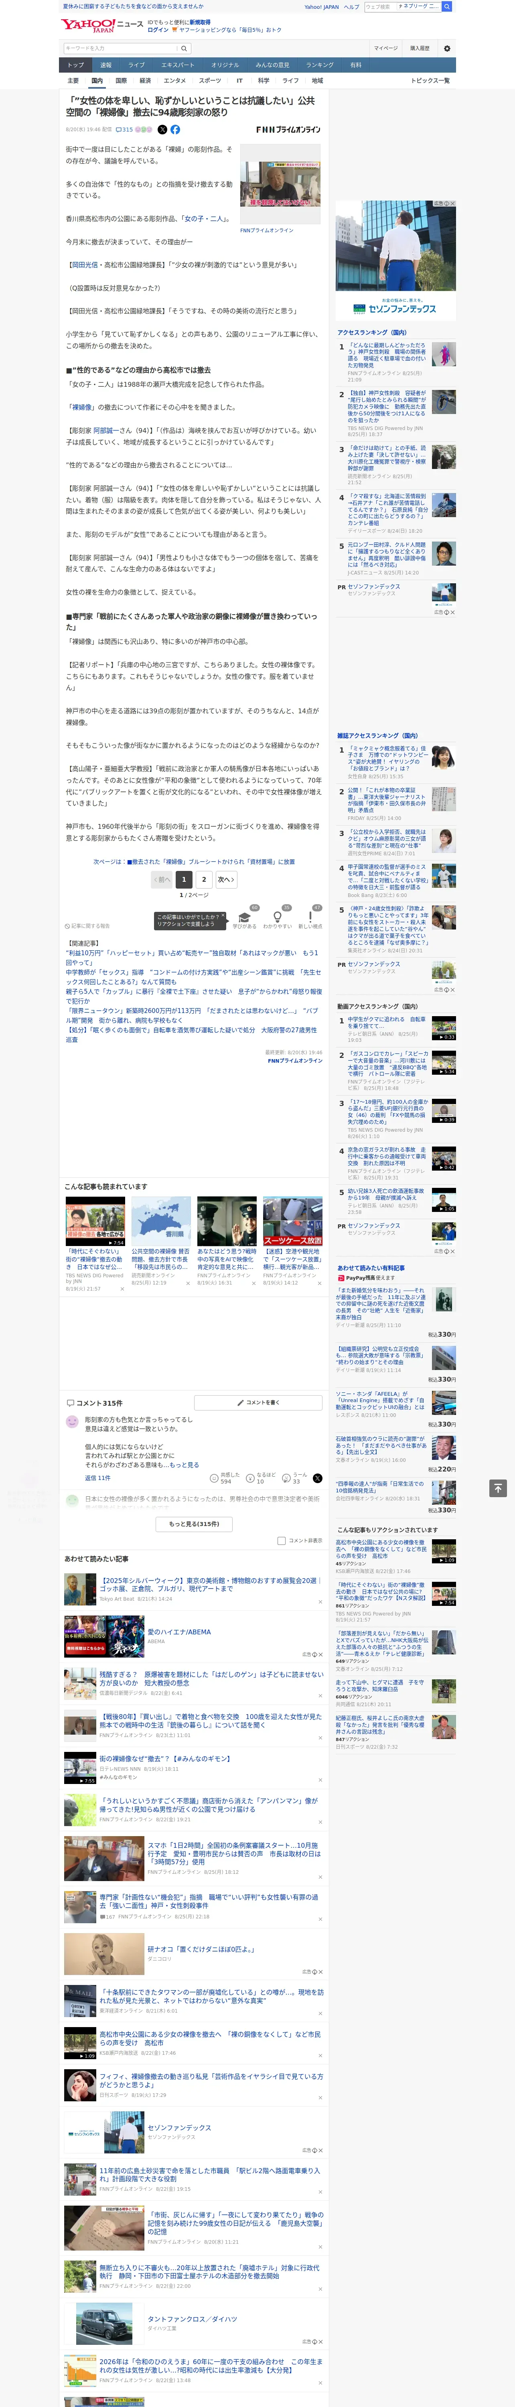Close the reaction tooltip popup
Screen dimensions: 515x2407
(223, 916)
